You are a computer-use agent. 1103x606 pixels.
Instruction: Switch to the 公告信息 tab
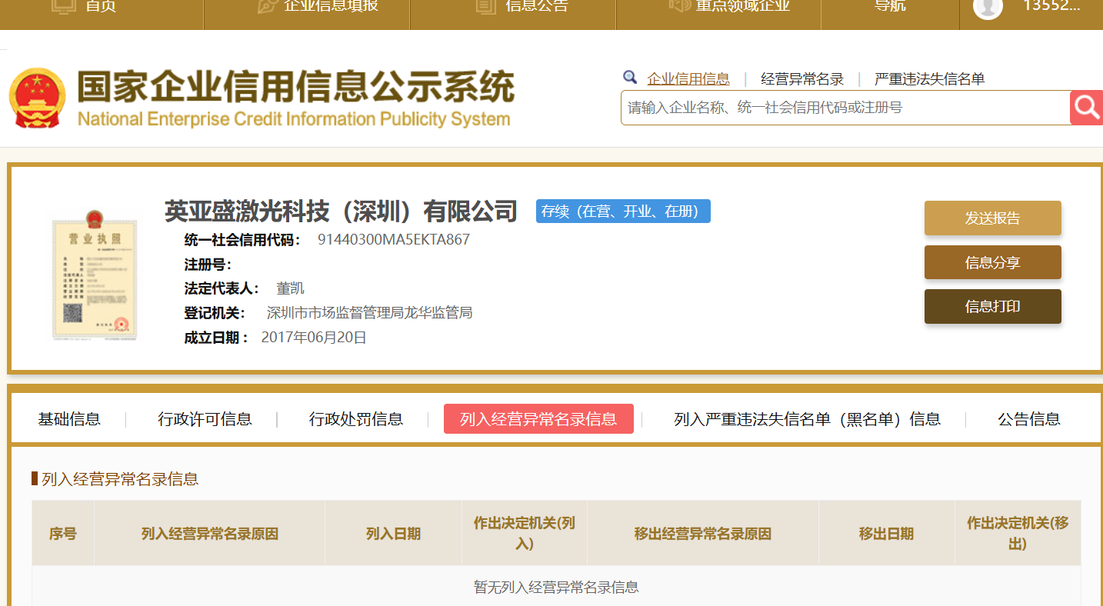[1029, 419]
